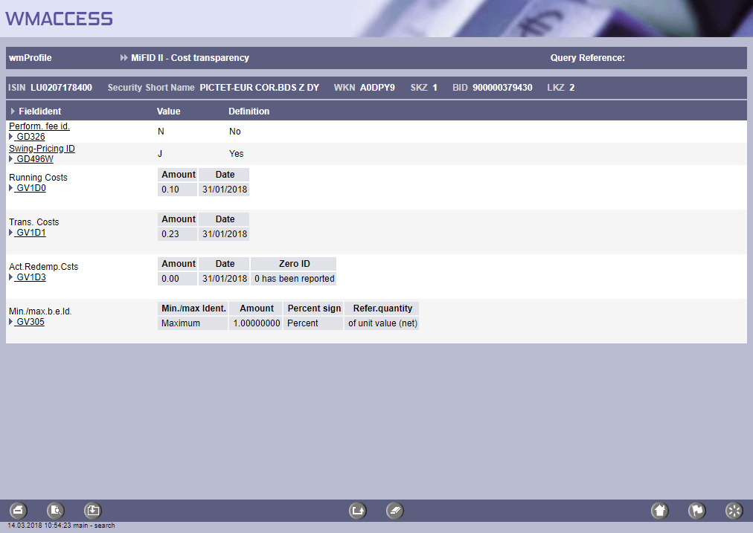Screen dimensions: 753x533
Task: Follow the GD496W link
Action: click(x=34, y=159)
